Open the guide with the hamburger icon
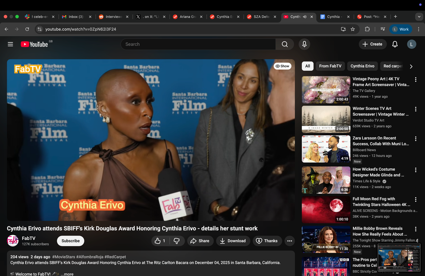This screenshot has height=276, width=425. click(x=10, y=44)
